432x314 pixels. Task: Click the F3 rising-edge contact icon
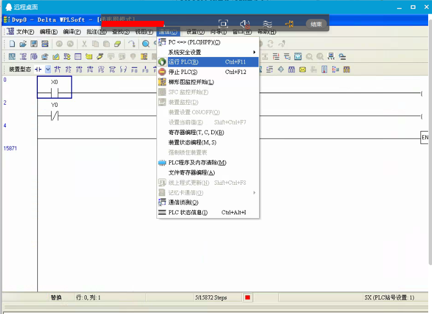click(x=80, y=70)
